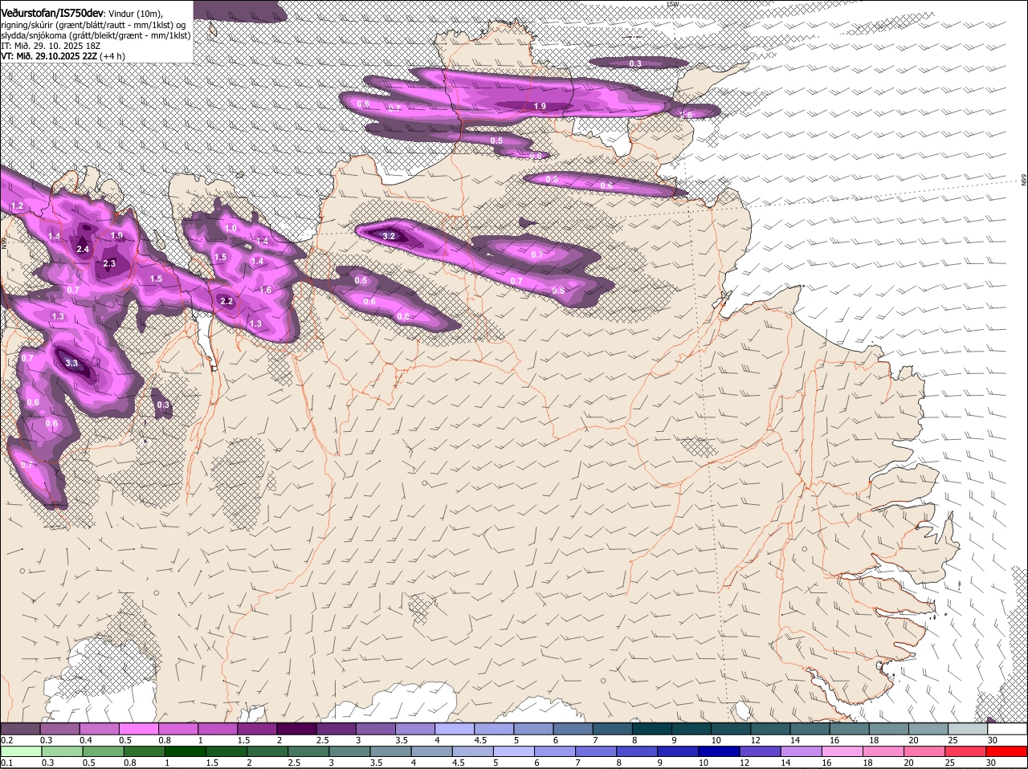Click the bright red swatch labeled 30
The height and width of the screenshot is (769, 1028).
coord(1007,751)
